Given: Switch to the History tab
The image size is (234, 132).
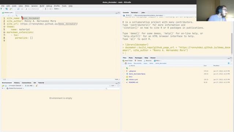Looking at the screenshot, I should [17, 83].
